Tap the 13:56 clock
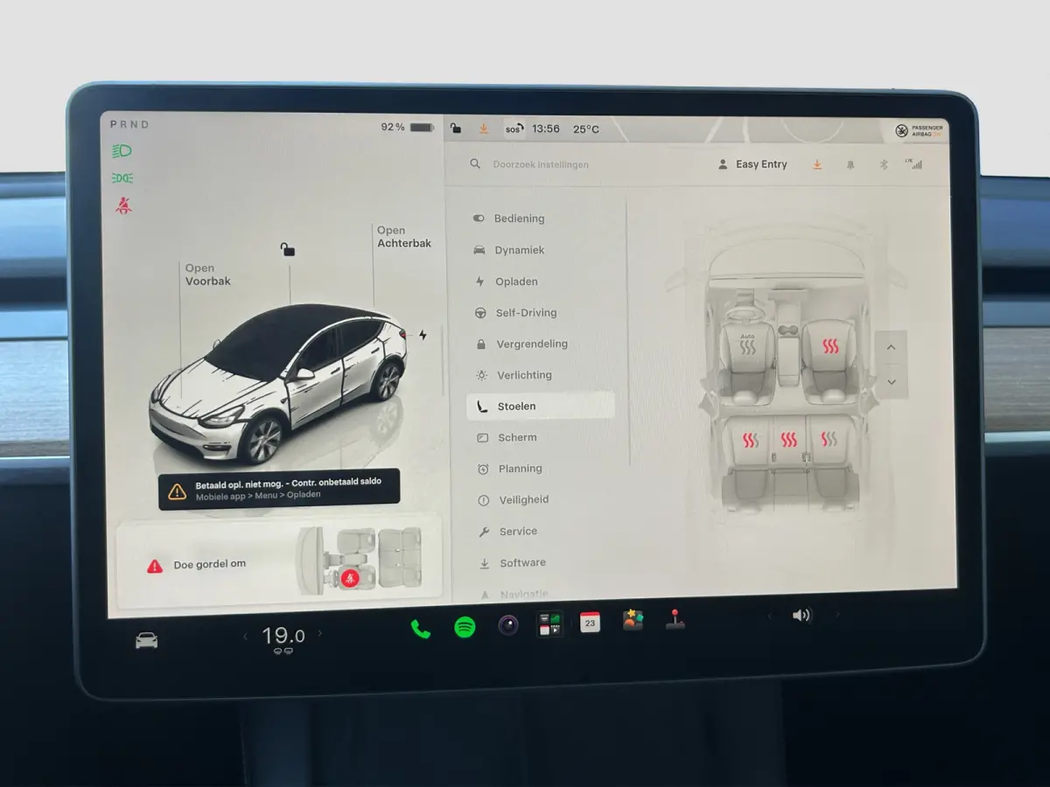Screen dimensions: 1050x787 coord(546,129)
